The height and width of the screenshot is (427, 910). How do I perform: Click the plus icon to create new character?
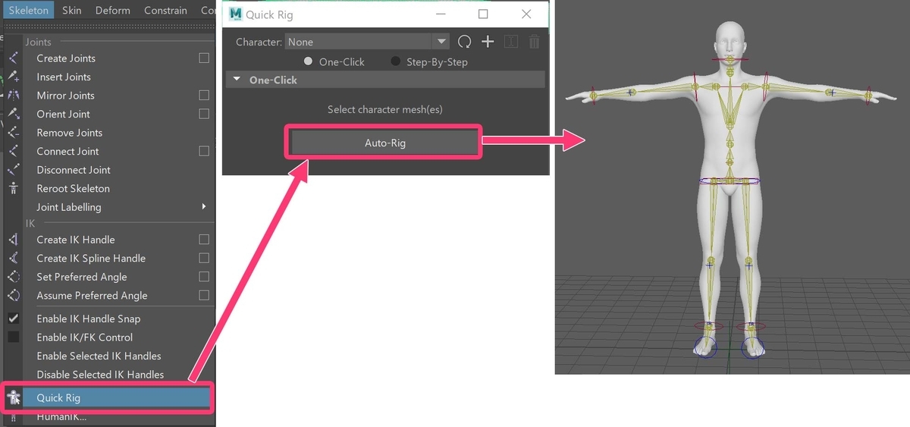(x=488, y=42)
